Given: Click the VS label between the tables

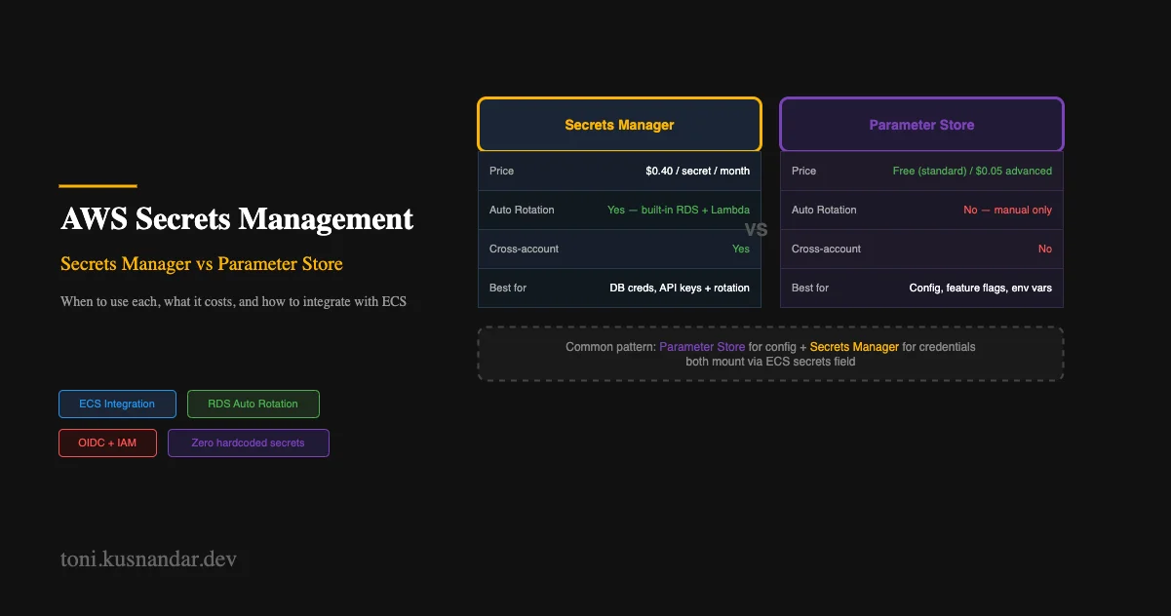Looking at the screenshot, I should click(x=756, y=230).
